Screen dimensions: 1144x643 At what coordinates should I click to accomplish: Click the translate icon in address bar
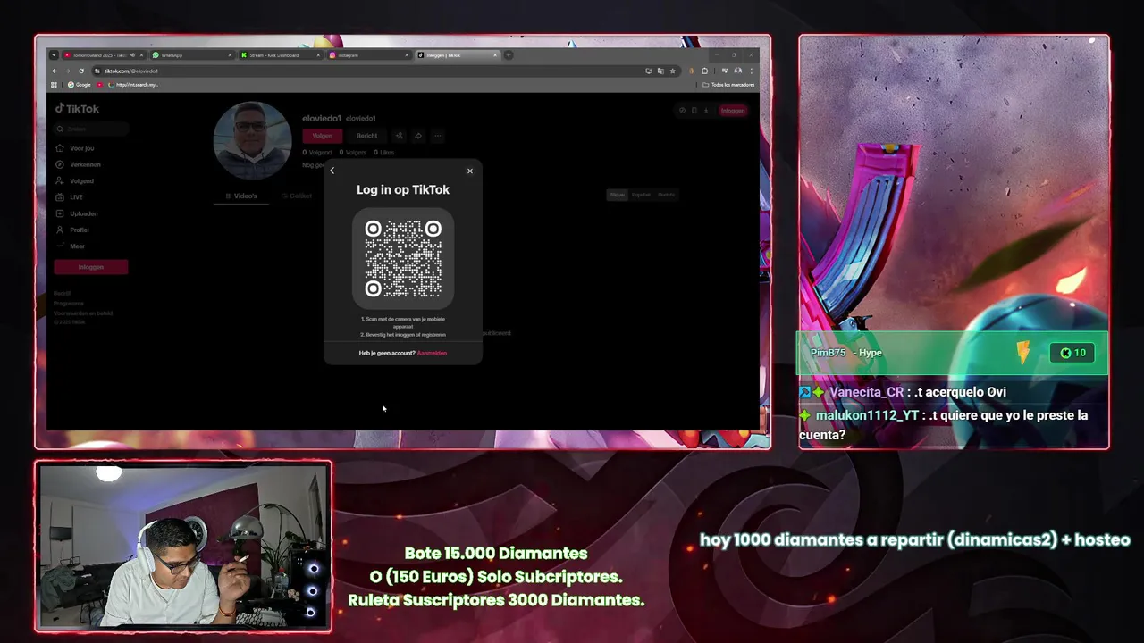tap(660, 71)
